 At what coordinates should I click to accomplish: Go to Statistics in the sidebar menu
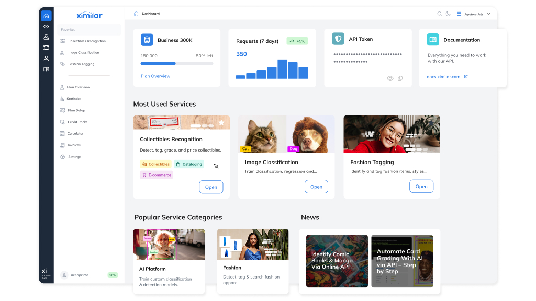[74, 99]
